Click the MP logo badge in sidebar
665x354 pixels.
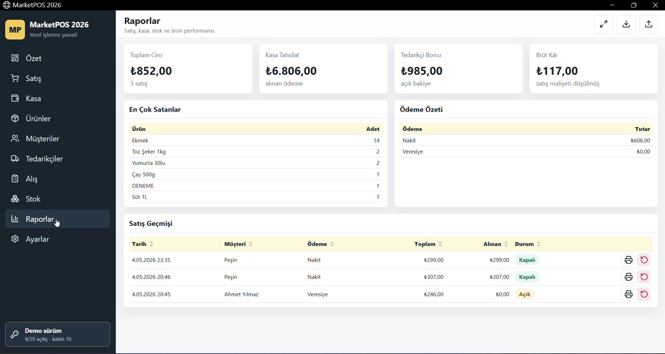click(x=15, y=30)
